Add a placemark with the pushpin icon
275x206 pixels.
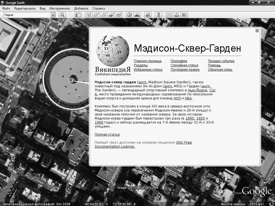[x=89, y=15]
